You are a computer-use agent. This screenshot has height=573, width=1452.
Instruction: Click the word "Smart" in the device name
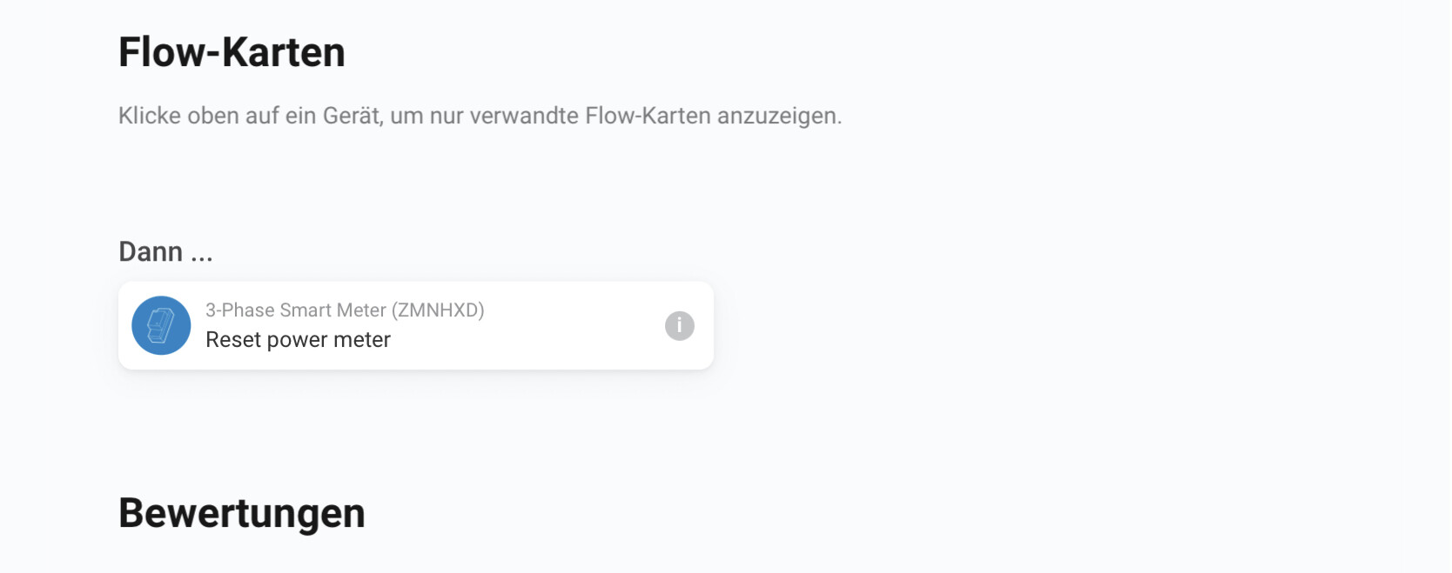click(305, 310)
